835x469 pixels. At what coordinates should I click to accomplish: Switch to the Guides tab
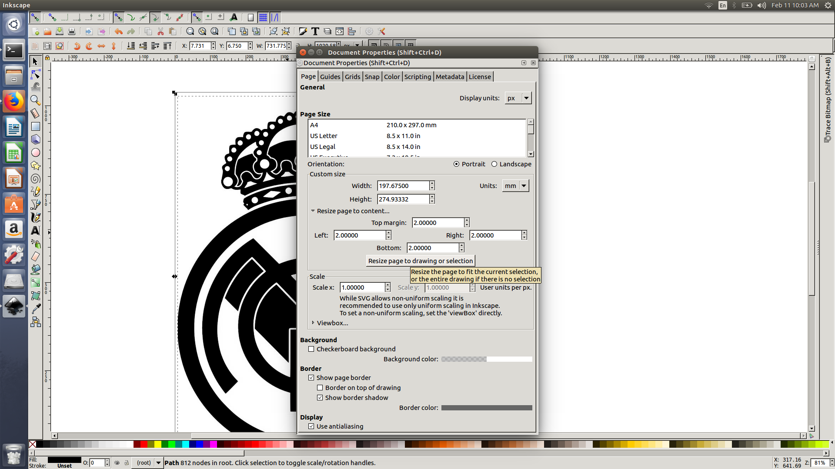(330, 77)
